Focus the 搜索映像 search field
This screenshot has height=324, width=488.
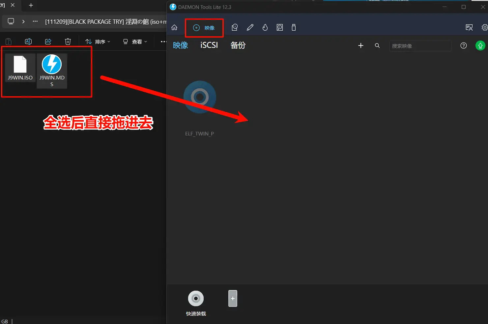click(420, 46)
